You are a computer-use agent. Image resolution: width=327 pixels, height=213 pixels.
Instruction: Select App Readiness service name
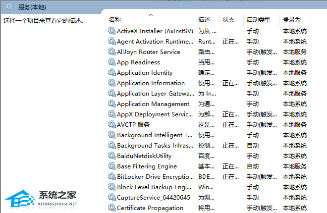(x=138, y=62)
